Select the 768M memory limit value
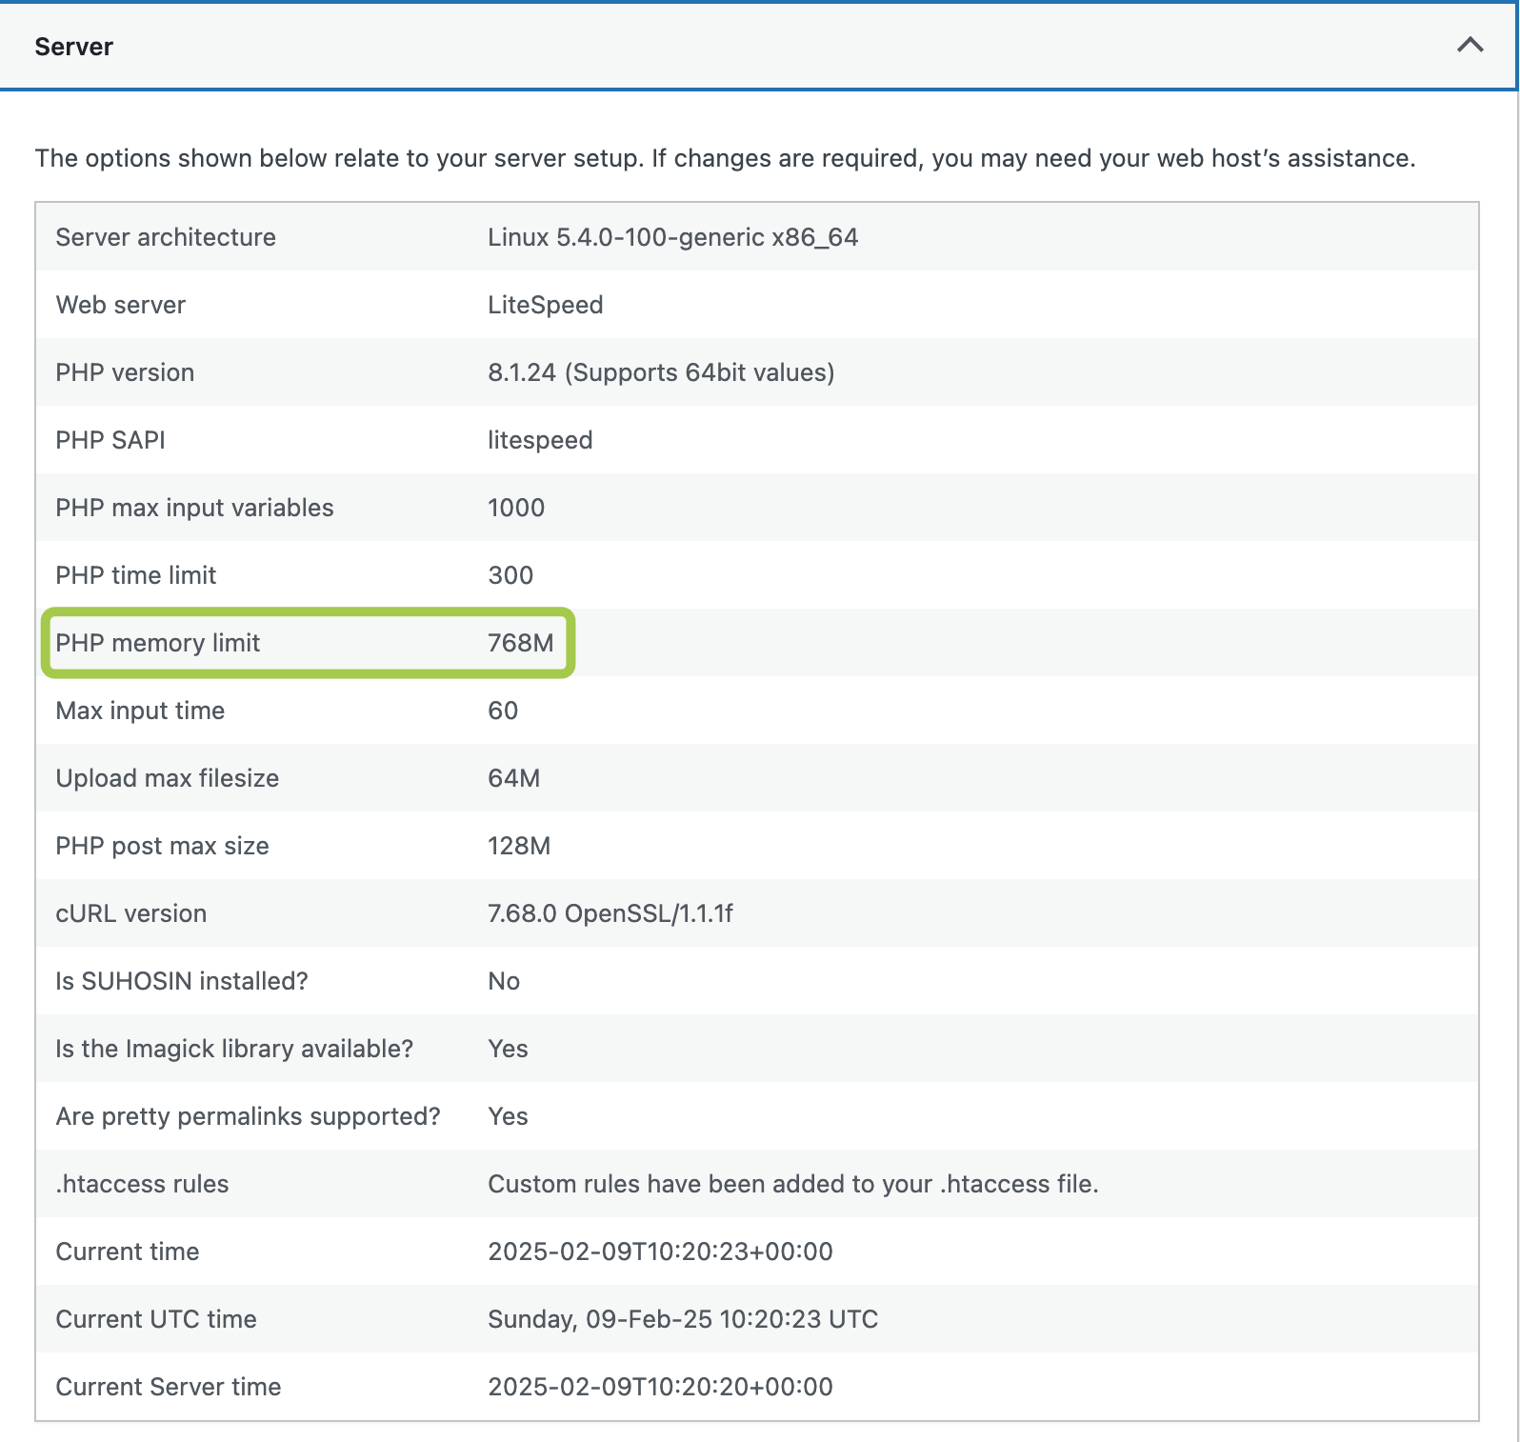Viewport: 1520px width, 1442px height. coord(520,643)
